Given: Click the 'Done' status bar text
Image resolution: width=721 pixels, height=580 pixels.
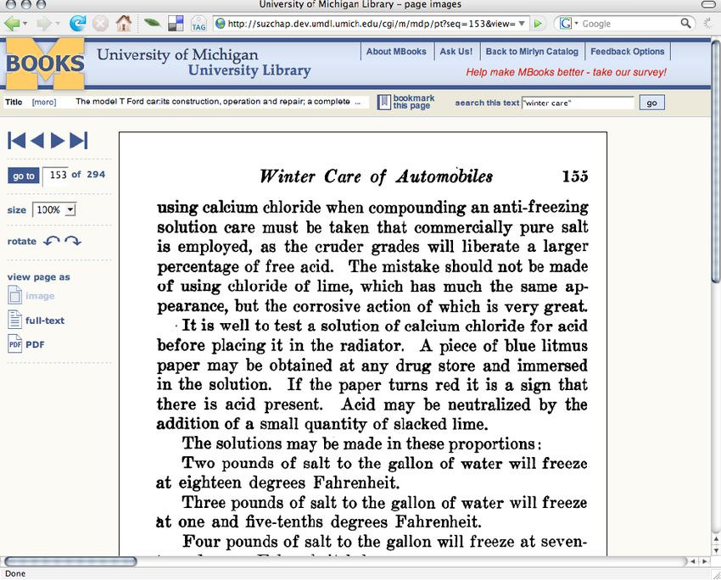Looking at the screenshot, I should [x=15, y=573].
